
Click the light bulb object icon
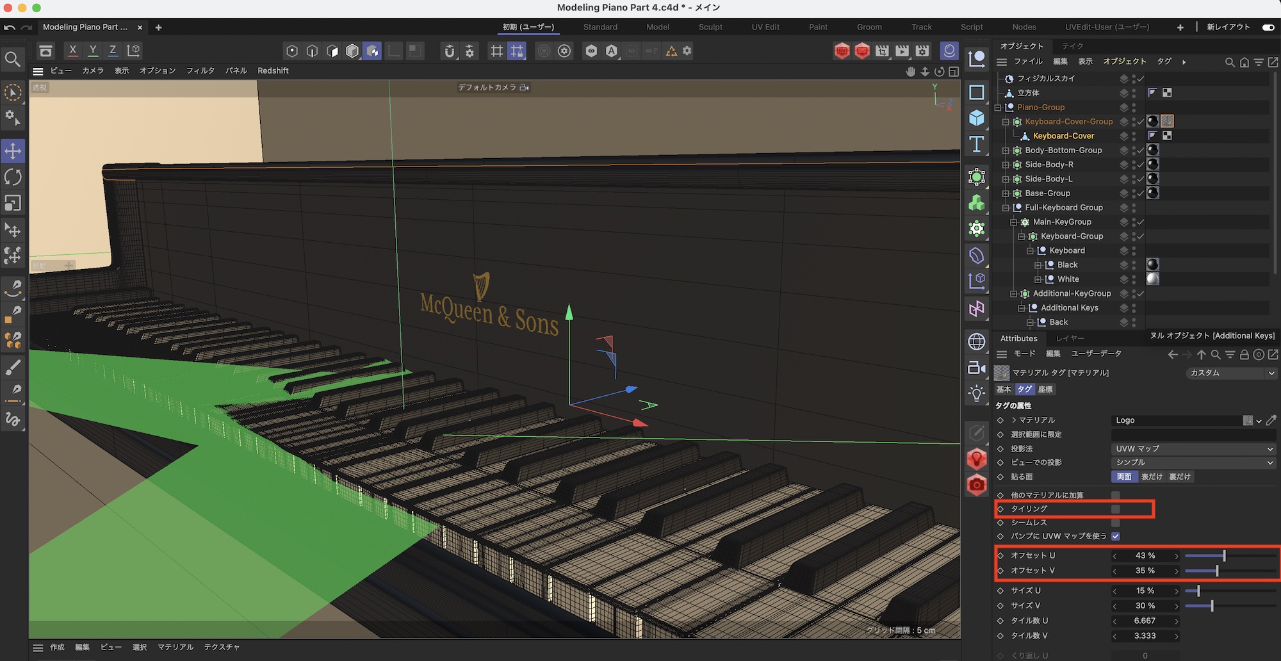[x=976, y=393]
